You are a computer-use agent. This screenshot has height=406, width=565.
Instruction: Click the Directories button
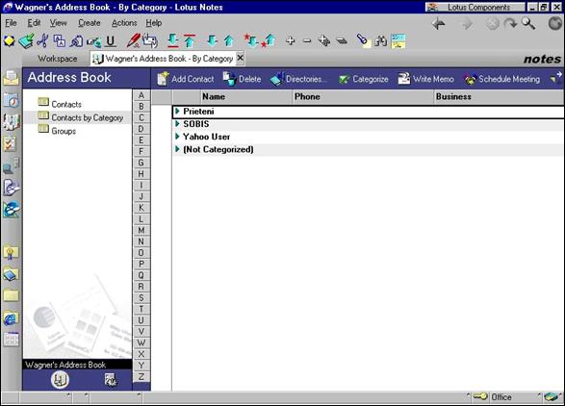(x=299, y=79)
